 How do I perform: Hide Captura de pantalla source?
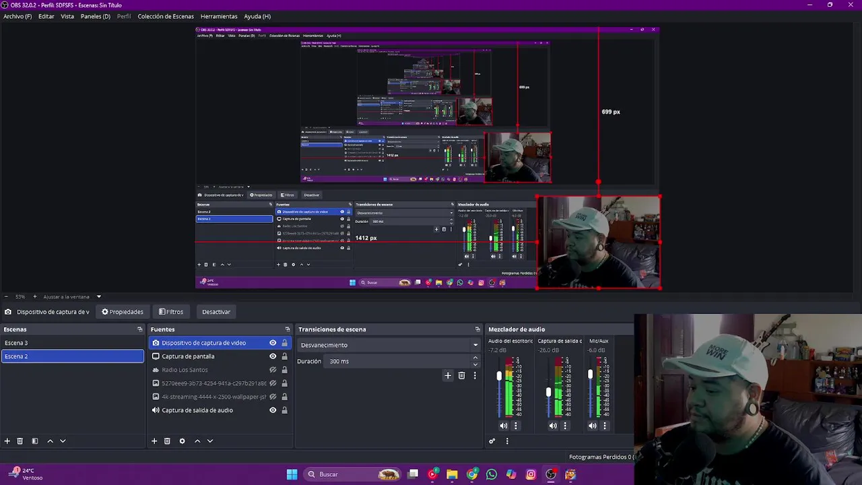(273, 356)
